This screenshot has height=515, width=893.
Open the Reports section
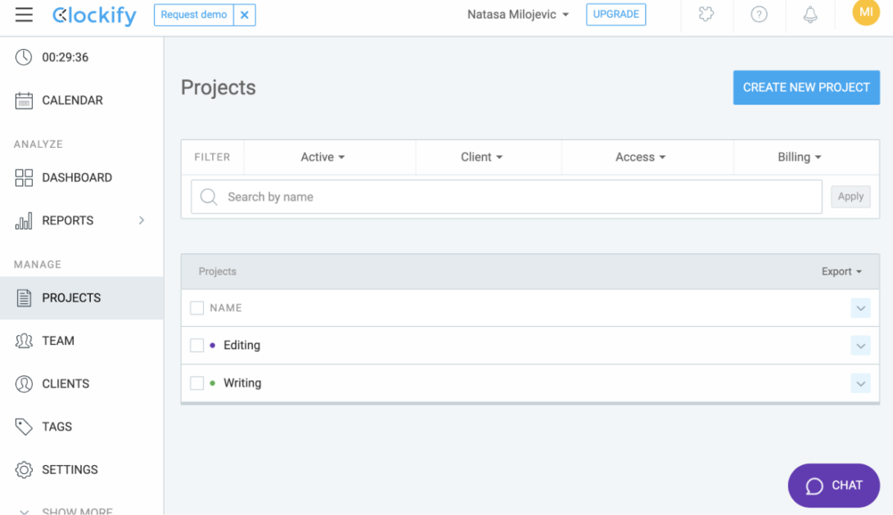[x=68, y=220]
